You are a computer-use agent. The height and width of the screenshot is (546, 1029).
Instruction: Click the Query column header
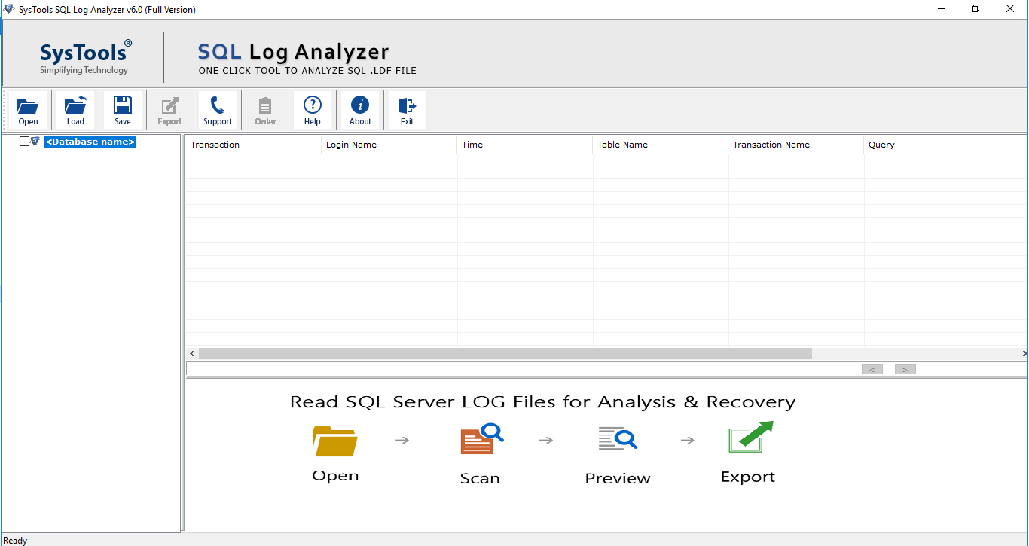[946, 145]
